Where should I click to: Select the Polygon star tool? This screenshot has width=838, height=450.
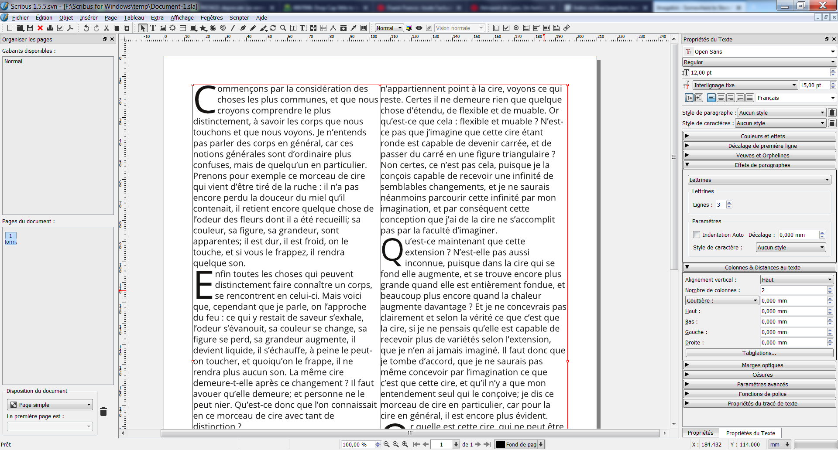tap(203, 28)
